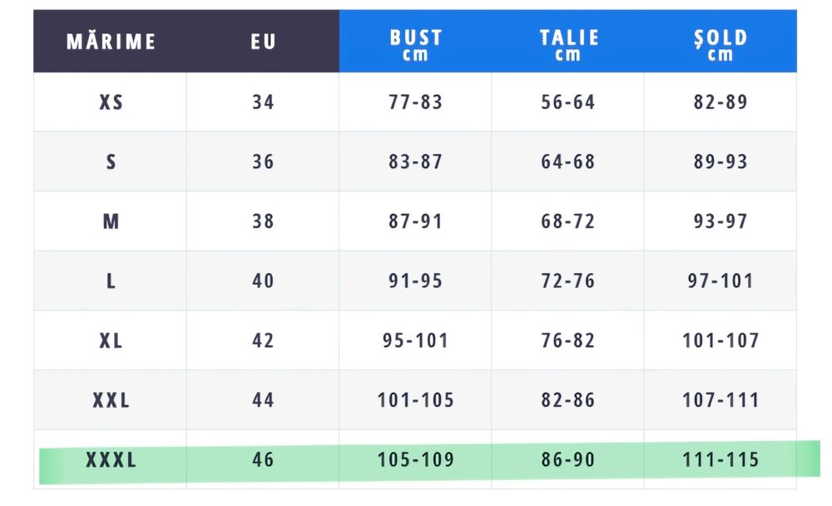
Task: Click waist value 56-64
Action: pos(568,102)
